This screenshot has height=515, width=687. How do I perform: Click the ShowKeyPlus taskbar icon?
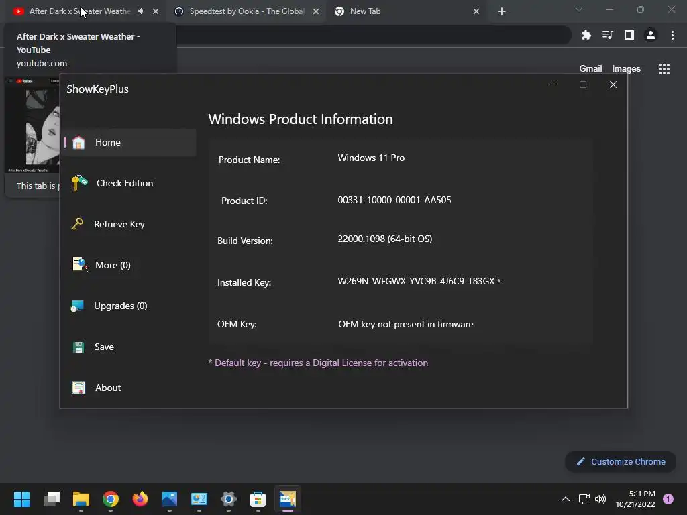tap(288, 499)
